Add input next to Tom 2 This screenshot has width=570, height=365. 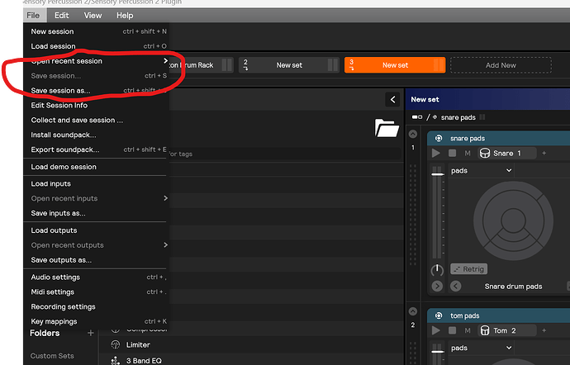[544, 330]
